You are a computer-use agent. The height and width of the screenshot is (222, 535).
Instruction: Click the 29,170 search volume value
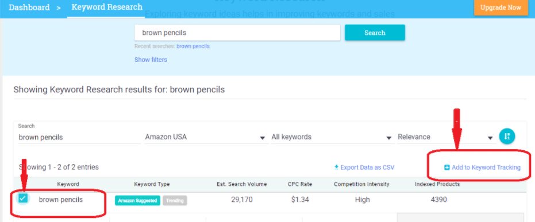click(241, 200)
